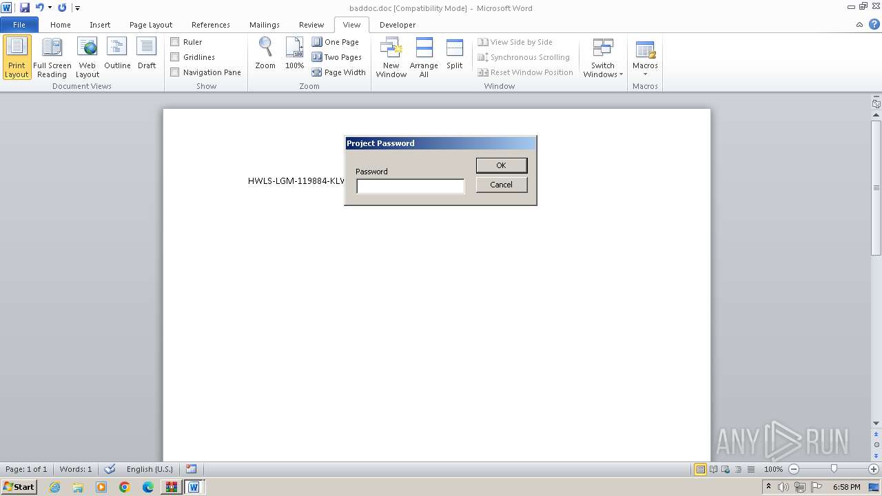The width and height of the screenshot is (882, 496).
Task: Switch to Outline view
Action: tap(117, 54)
